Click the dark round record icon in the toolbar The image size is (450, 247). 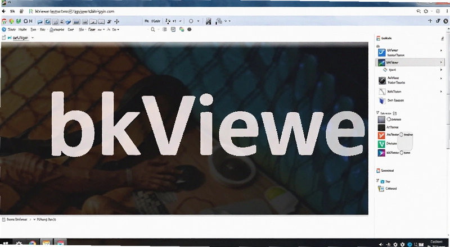[190, 29]
